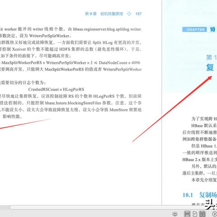
Task: Click the vertical divider between pages
Action: tap(162, 103)
